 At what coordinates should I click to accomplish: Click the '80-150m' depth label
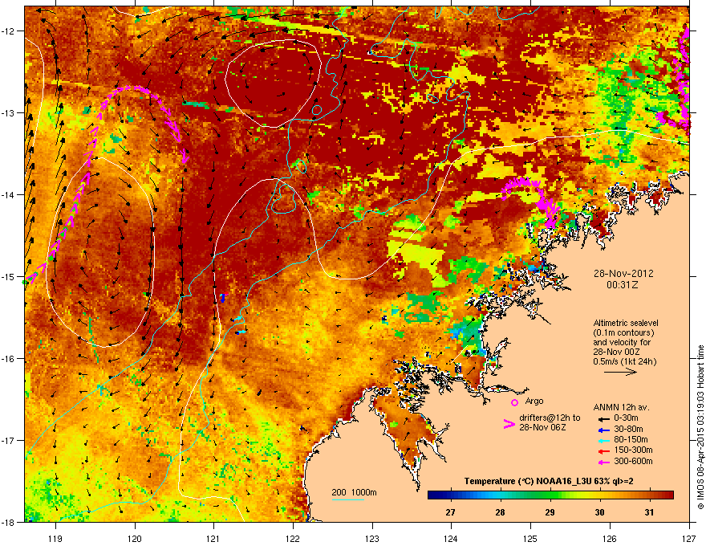631,440
